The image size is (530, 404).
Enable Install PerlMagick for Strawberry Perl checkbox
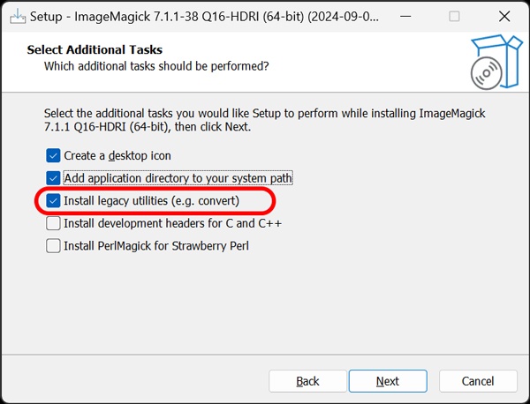pos(53,246)
